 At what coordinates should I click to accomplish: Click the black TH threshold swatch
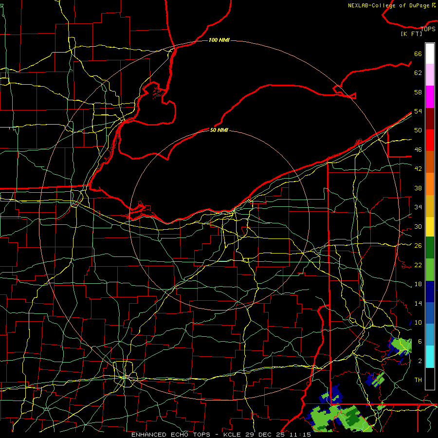click(430, 379)
